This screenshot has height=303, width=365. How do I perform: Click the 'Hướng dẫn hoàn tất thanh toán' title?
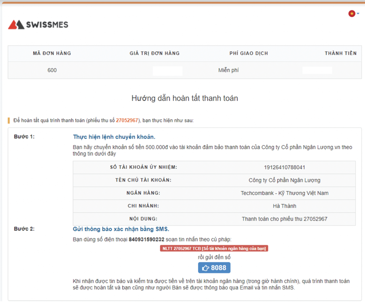click(185, 98)
